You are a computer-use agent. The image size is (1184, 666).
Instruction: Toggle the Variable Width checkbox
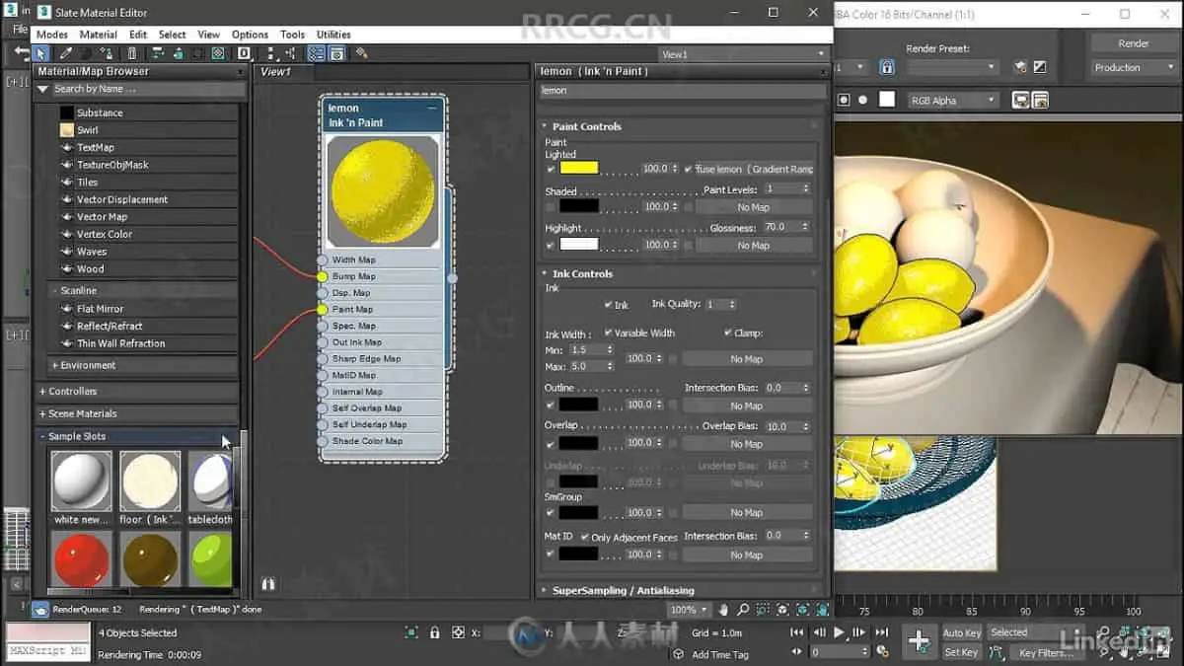click(x=608, y=333)
